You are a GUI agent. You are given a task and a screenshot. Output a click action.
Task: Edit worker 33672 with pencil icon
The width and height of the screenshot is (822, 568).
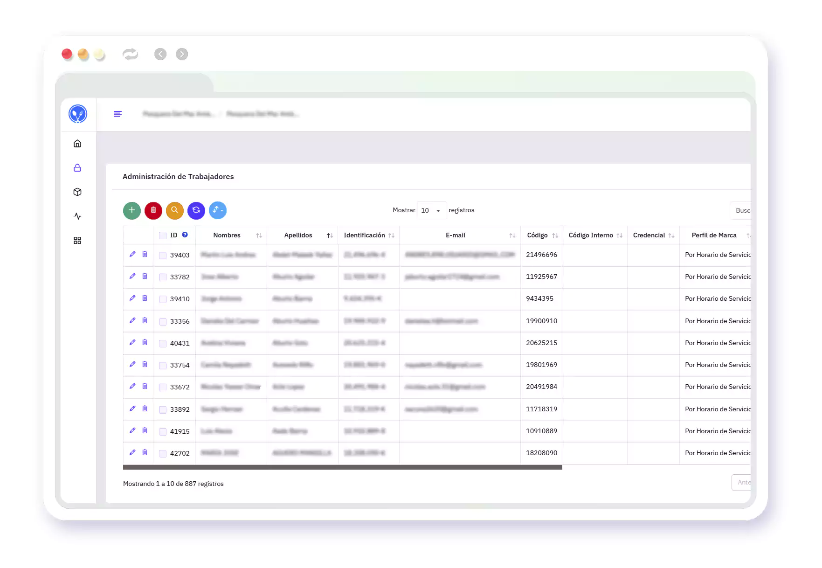[x=132, y=386]
